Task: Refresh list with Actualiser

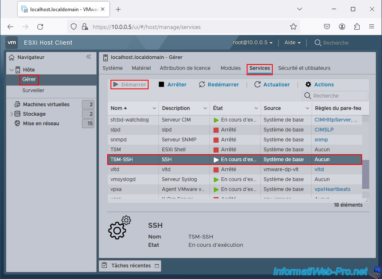Action: [272, 84]
